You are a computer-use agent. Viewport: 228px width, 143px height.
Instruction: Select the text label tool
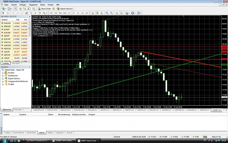click(40, 13)
